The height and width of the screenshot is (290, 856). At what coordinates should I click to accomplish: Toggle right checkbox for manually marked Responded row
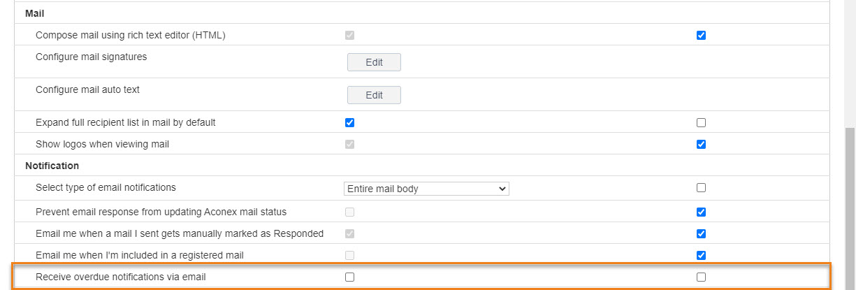(x=701, y=233)
